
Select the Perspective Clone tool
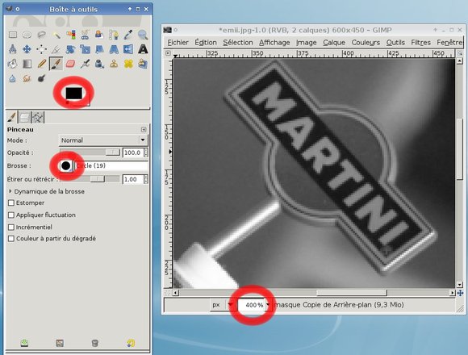click(143, 64)
